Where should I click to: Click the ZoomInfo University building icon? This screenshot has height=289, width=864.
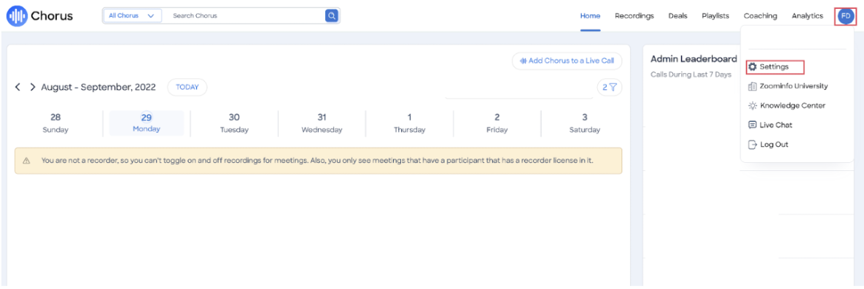tap(752, 86)
